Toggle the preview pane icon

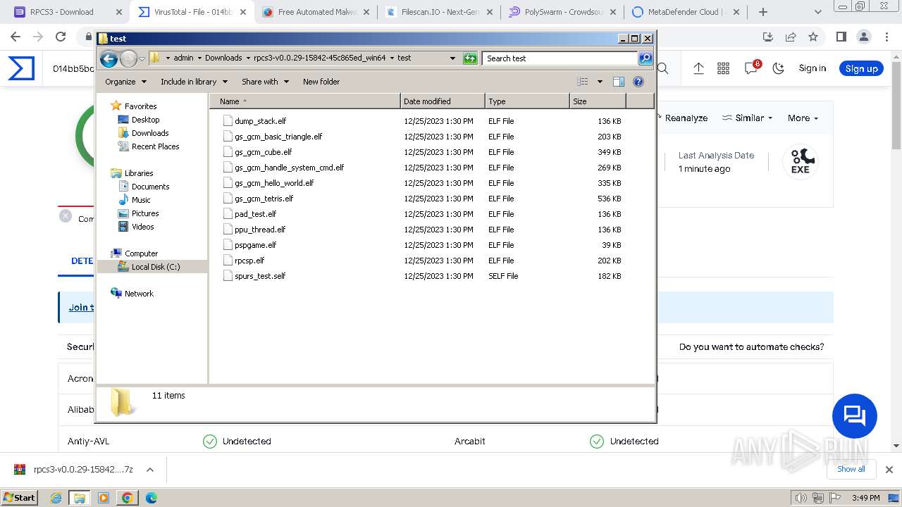click(x=619, y=82)
